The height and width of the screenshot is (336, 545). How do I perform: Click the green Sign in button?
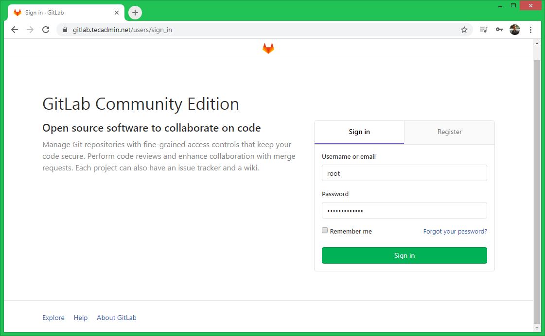pyautogui.click(x=404, y=255)
